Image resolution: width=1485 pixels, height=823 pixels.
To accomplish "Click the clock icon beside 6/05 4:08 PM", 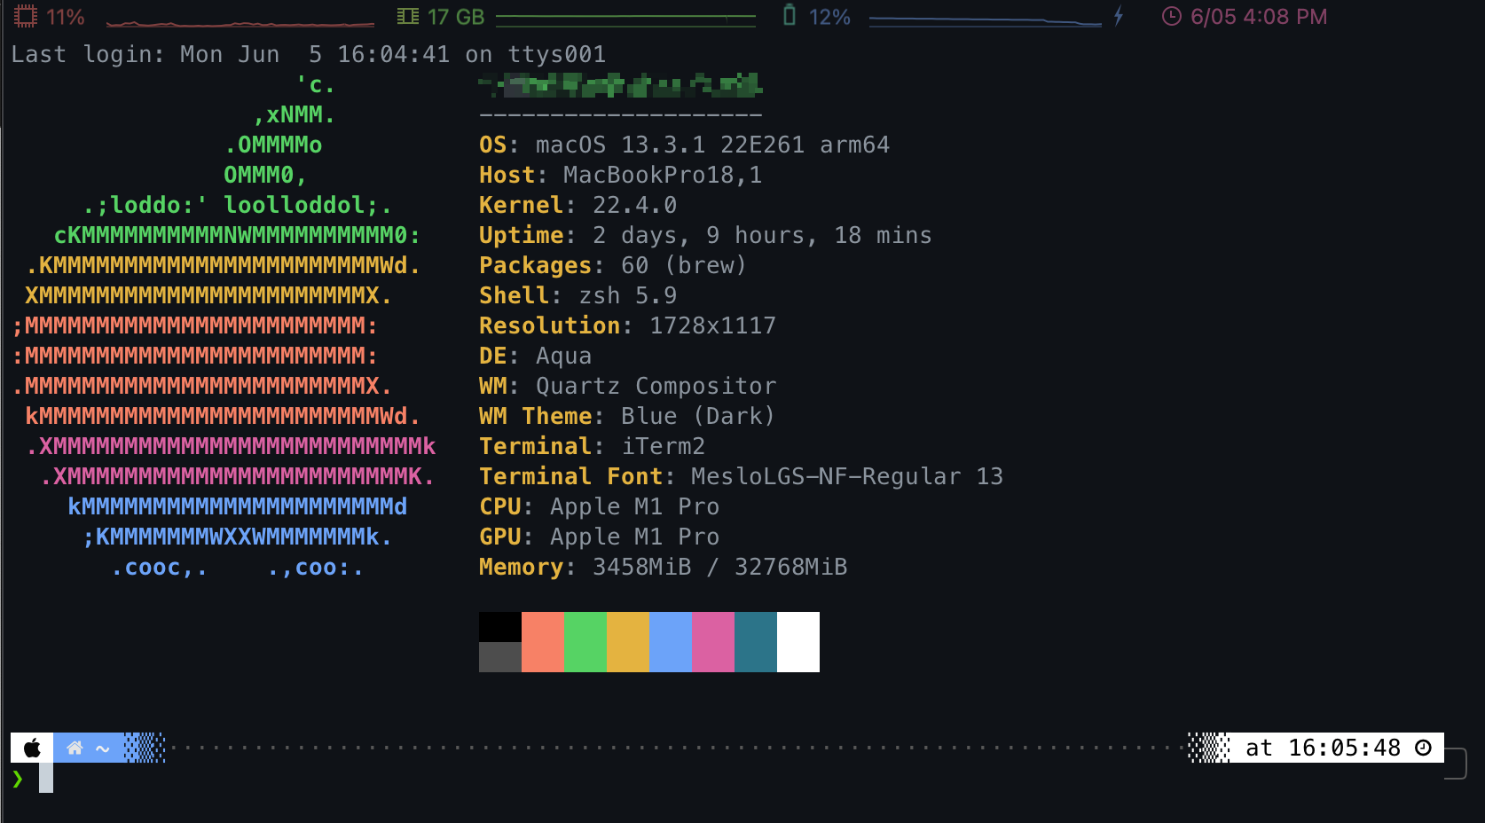I will coord(1171,16).
